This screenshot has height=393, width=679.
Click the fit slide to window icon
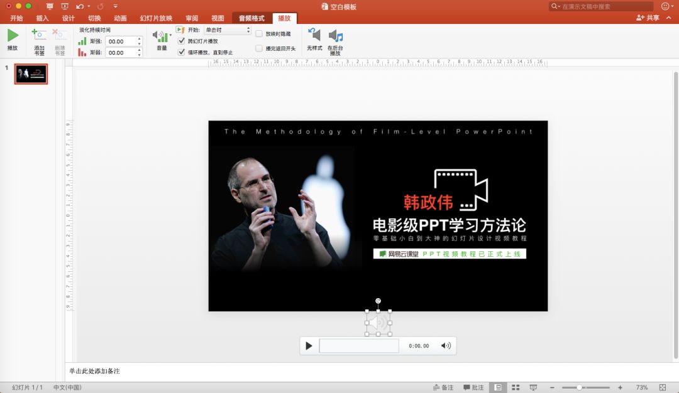pyautogui.click(x=663, y=387)
